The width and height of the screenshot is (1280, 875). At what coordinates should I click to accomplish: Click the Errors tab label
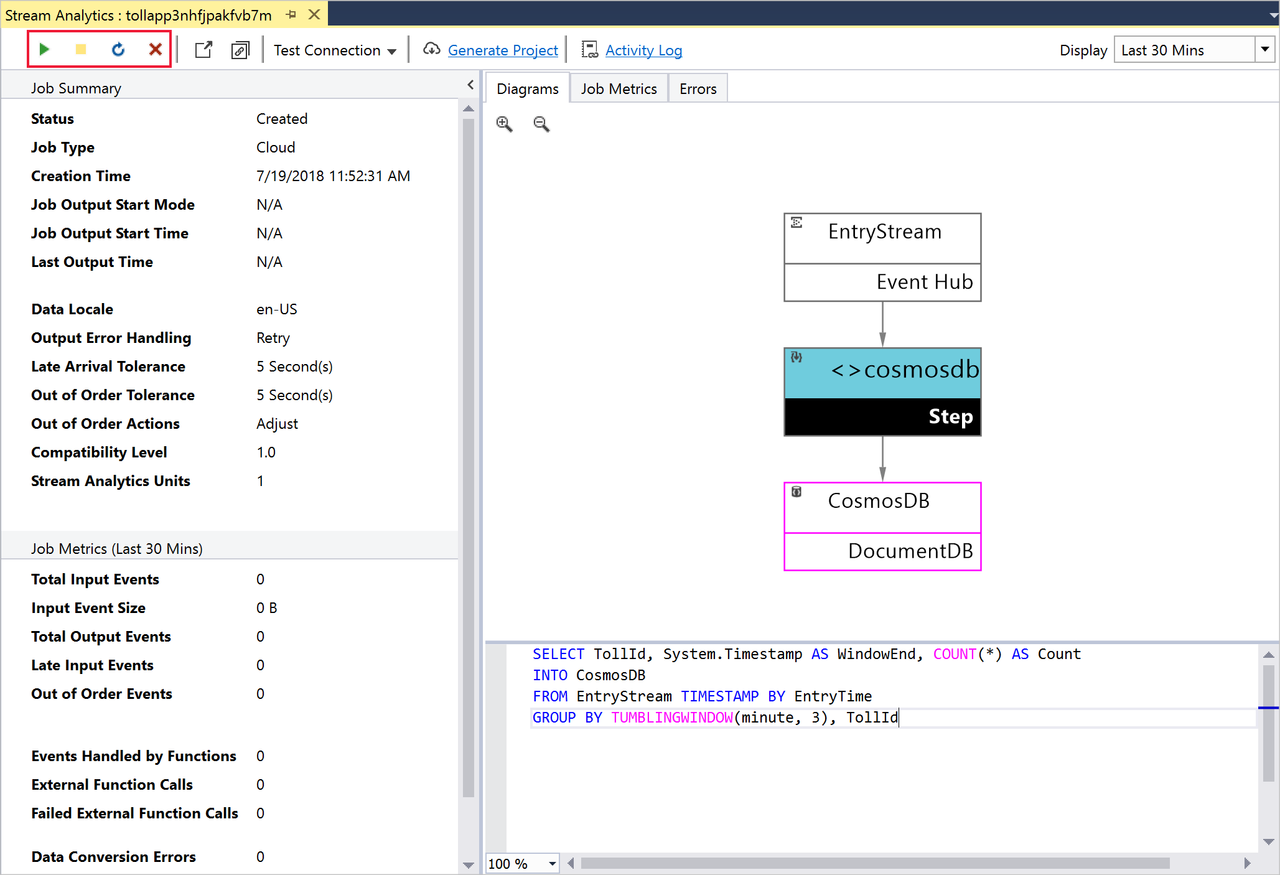[x=696, y=88]
